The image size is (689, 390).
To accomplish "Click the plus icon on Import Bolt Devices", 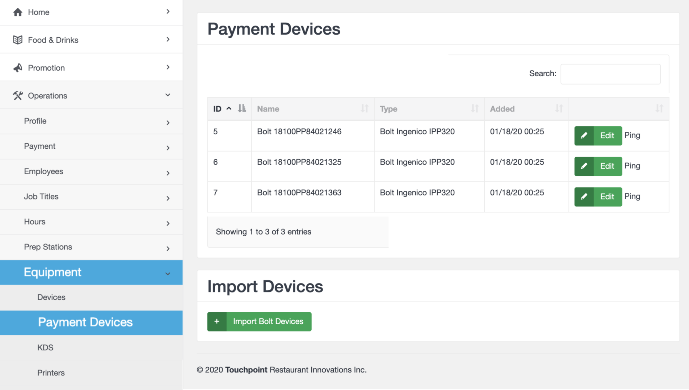I will tap(217, 321).
